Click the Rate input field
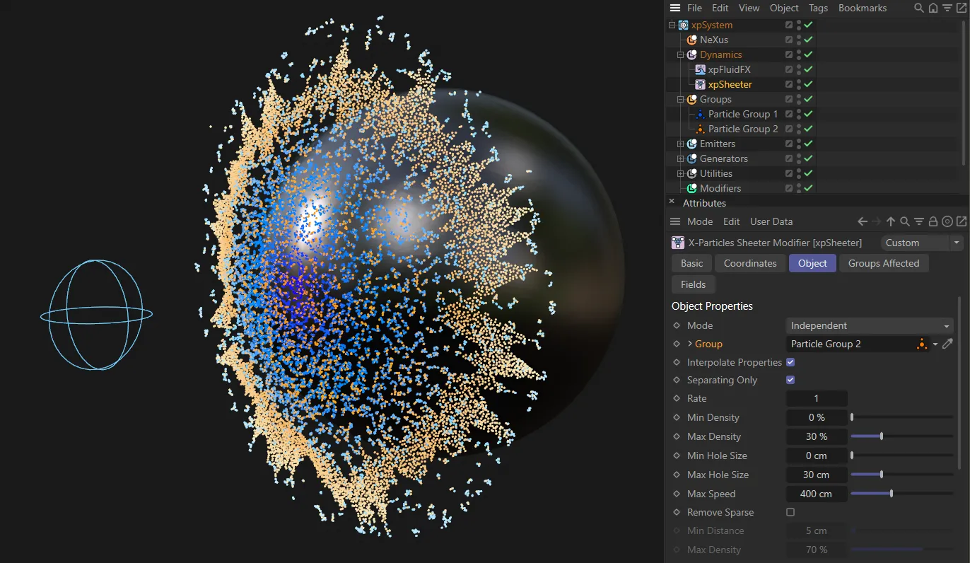This screenshot has height=563, width=970. [x=816, y=398]
